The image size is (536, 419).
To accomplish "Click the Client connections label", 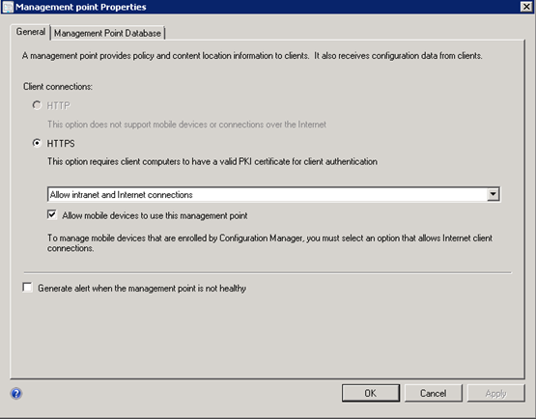I will (58, 87).
